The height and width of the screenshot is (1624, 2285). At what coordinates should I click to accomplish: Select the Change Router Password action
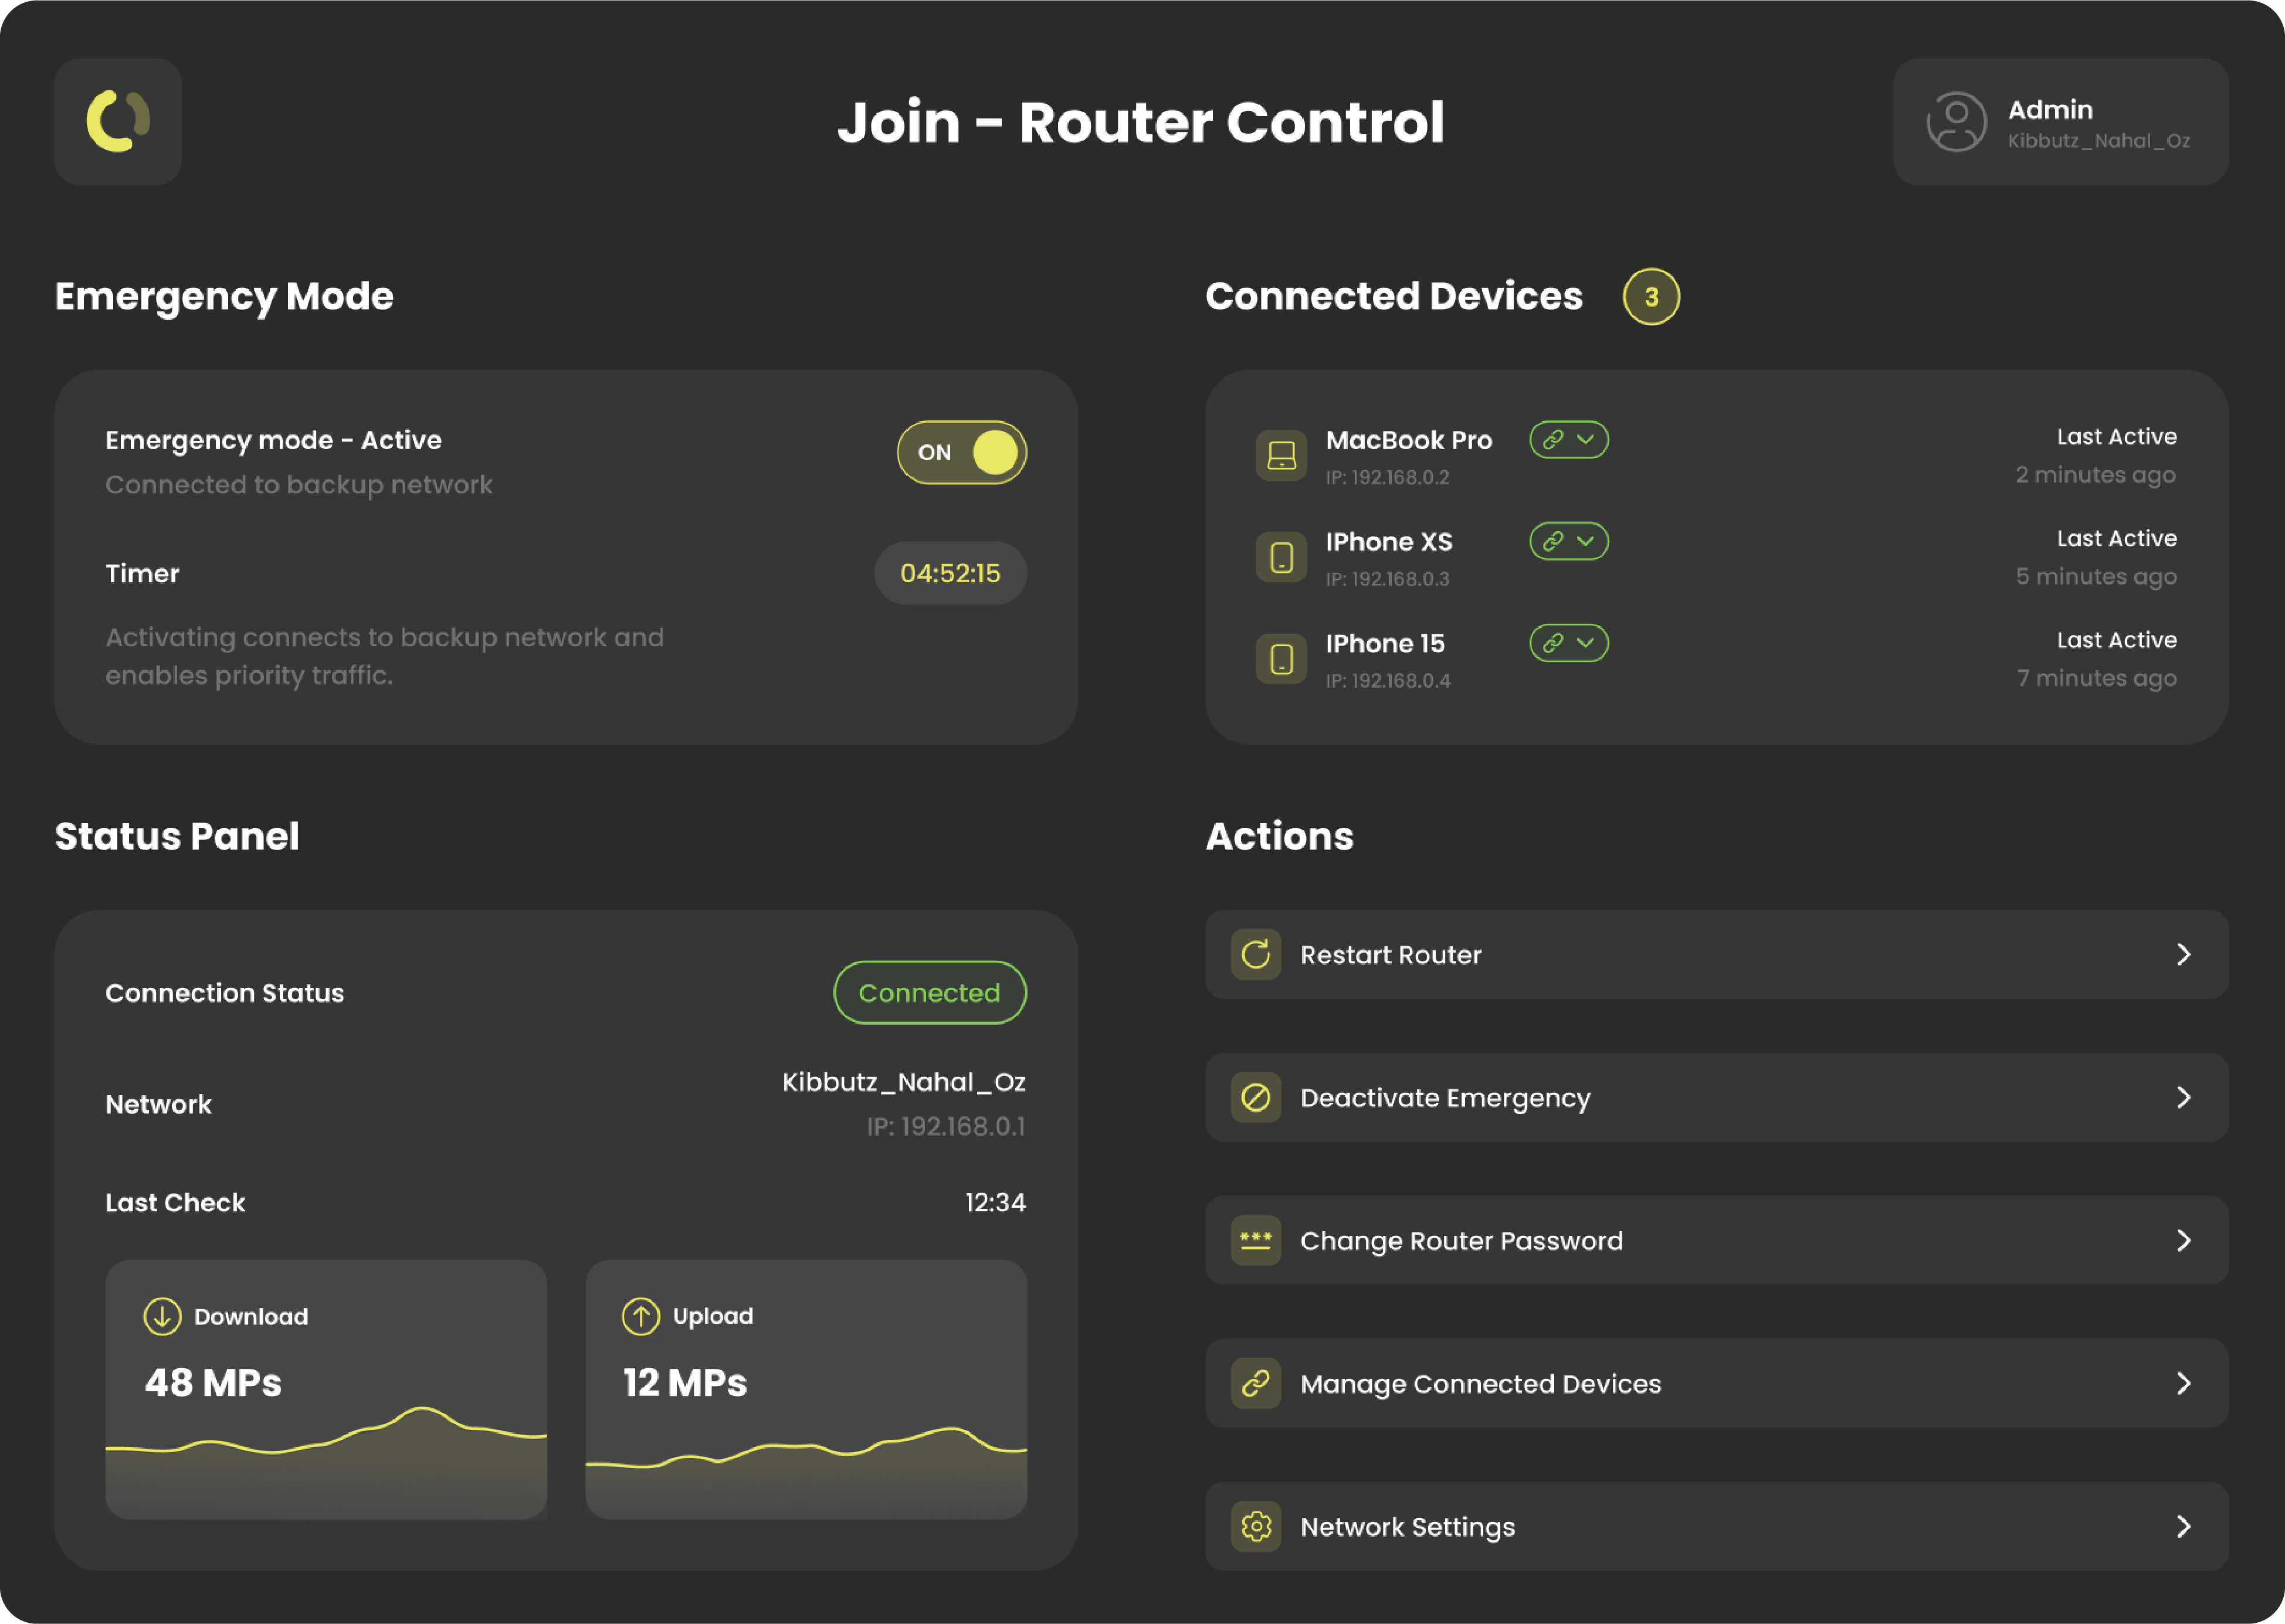[x=1717, y=1241]
